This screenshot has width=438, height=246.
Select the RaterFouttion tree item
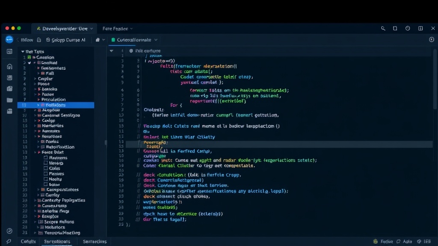[60, 147]
